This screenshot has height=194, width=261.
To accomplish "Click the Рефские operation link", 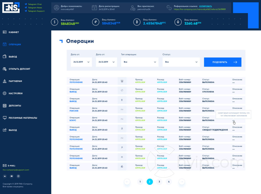I will (74, 111).
